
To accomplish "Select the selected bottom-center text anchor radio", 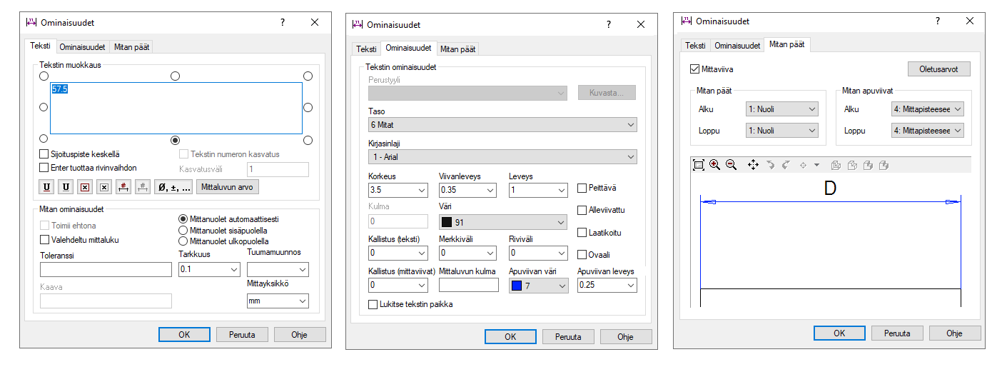I will [x=176, y=140].
